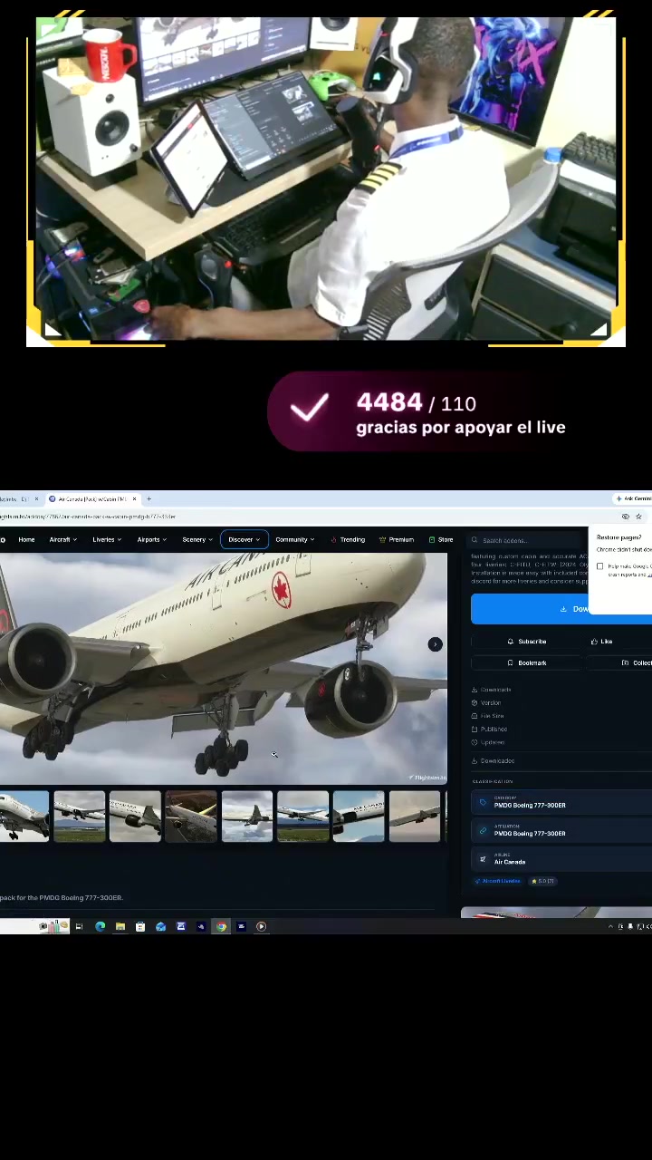Open a new browser tab

tap(149, 499)
